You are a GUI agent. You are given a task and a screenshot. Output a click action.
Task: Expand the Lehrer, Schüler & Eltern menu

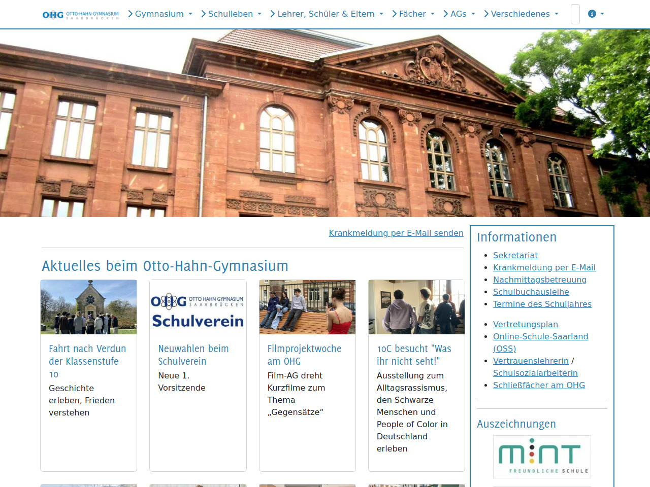[327, 14]
